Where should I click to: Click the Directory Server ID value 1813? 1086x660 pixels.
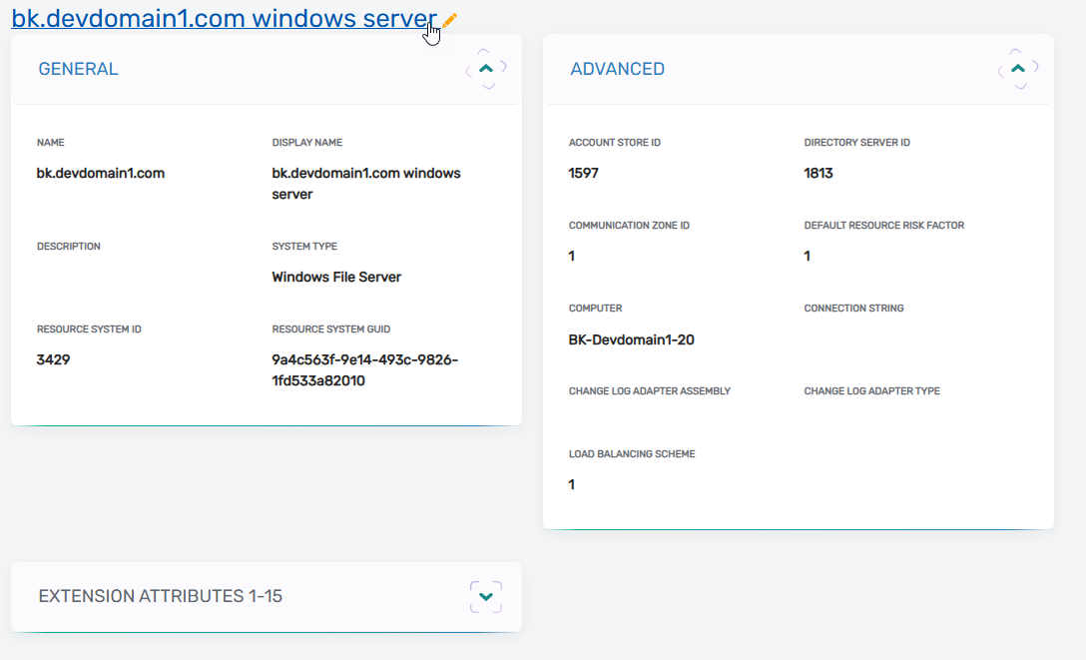[818, 173]
